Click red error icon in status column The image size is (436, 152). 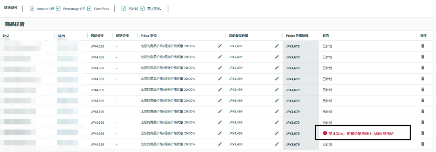point(325,133)
